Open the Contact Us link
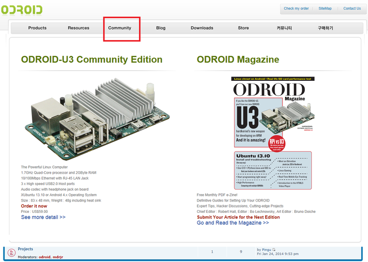The width and height of the screenshot is (368, 262). [x=352, y=8]
